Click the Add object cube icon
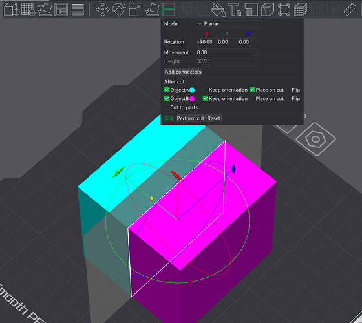 point(12,10)
